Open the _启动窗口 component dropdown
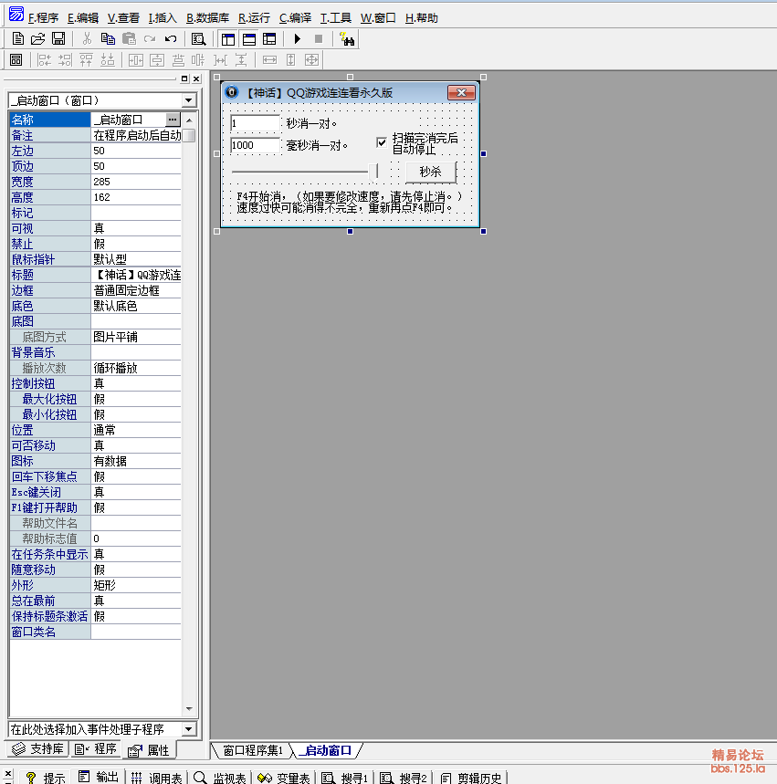The width and height of the screenshot is (777, 784). [188, 100]
